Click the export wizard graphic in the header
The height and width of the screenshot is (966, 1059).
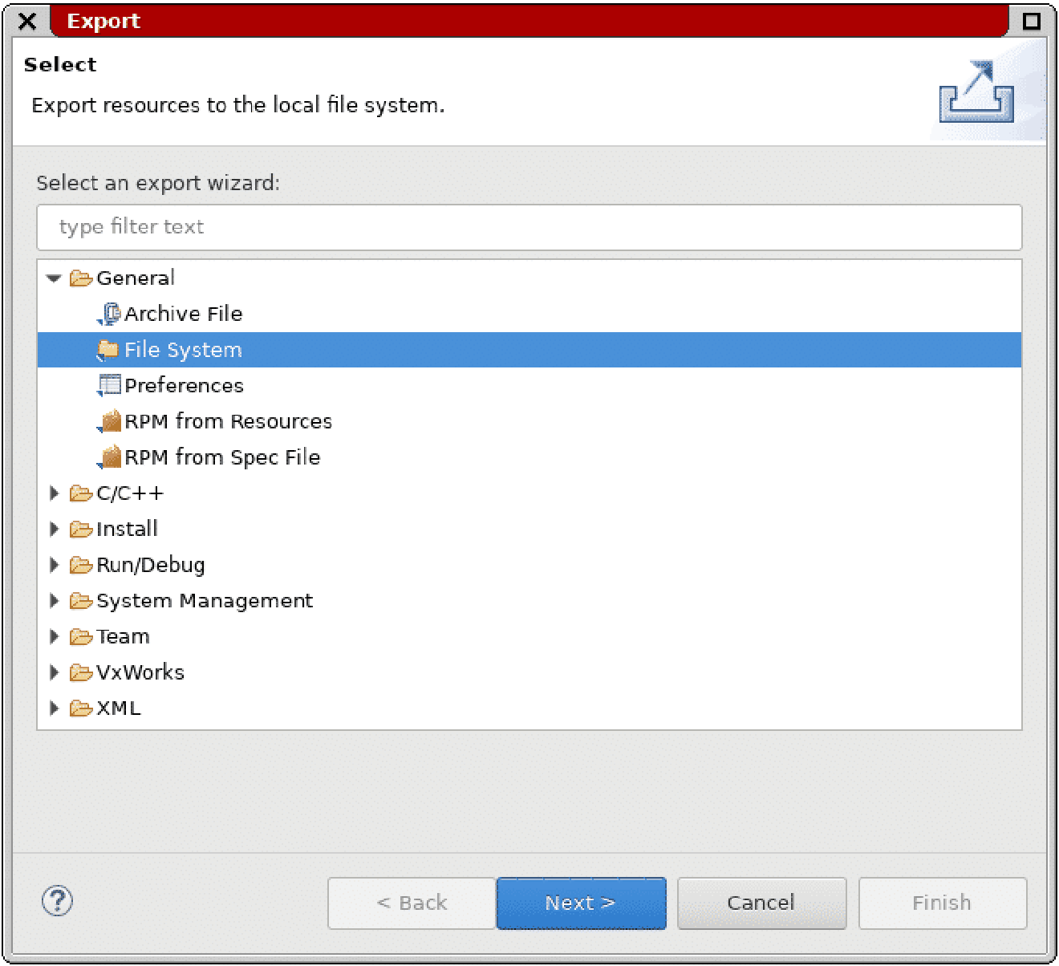tap(976, 91)
